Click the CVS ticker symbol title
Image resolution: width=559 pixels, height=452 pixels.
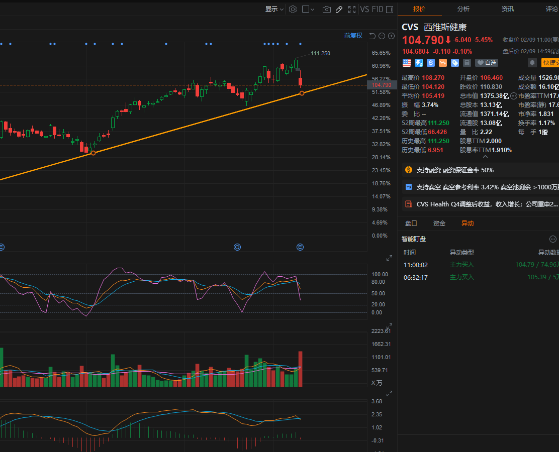pos(410,27)
